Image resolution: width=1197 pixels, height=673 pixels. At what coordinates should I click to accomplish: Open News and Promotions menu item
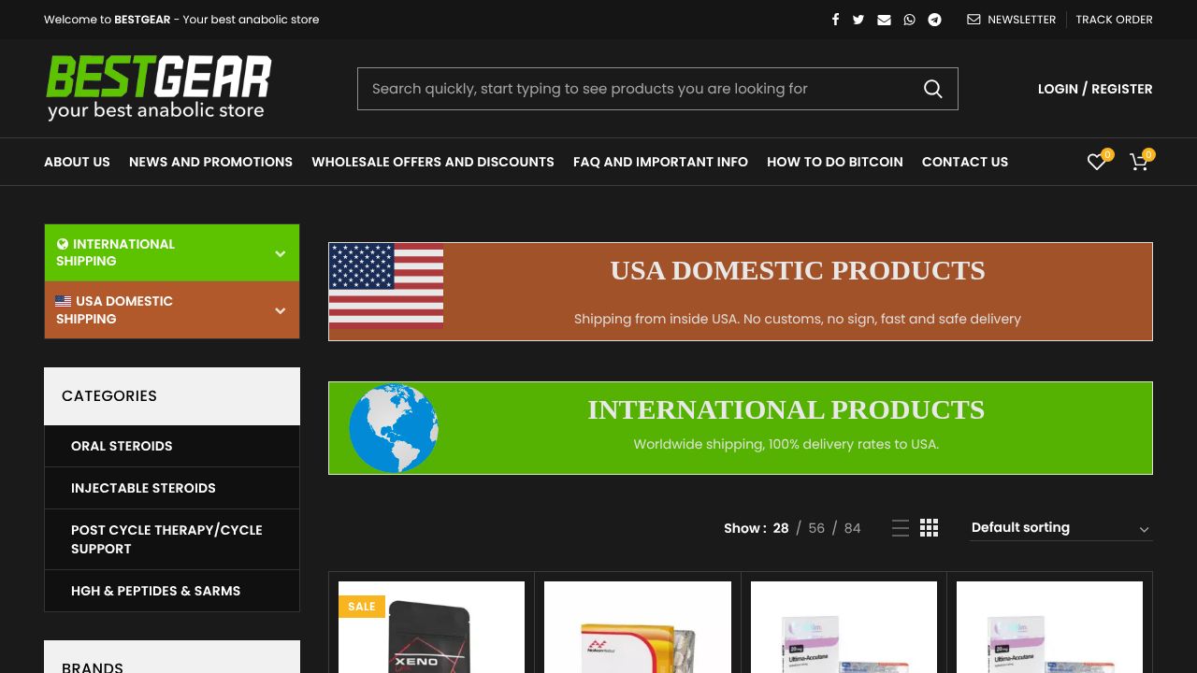(x=210, y=162)
